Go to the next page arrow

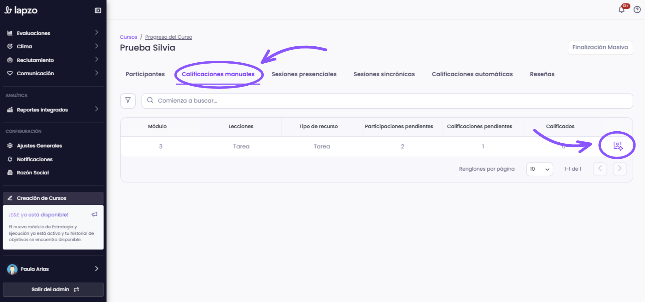(x=620, y=169)
